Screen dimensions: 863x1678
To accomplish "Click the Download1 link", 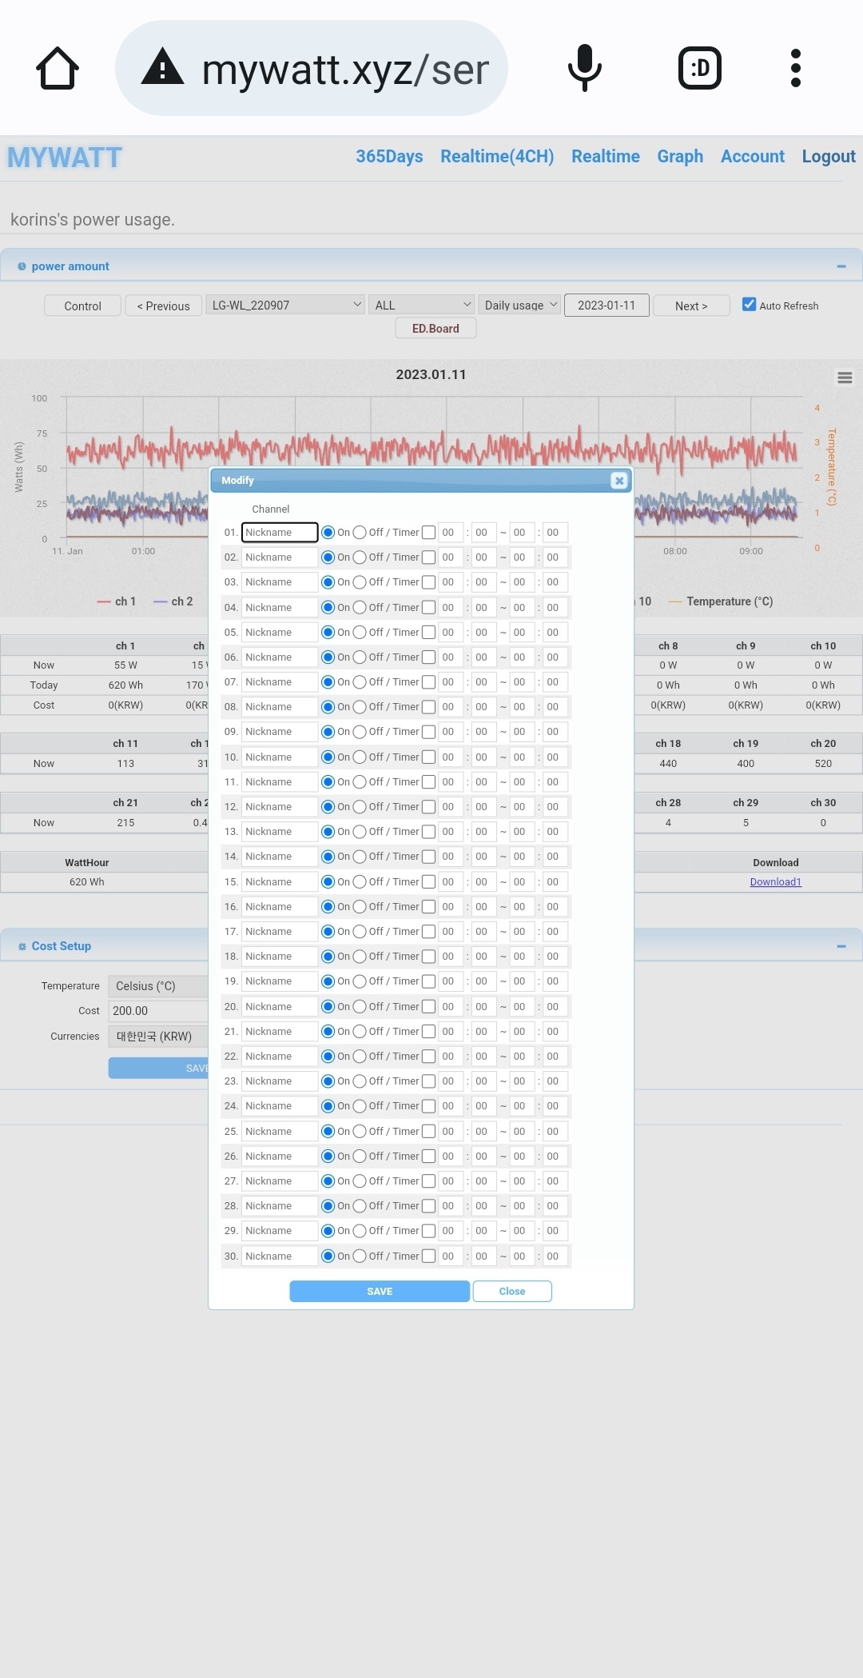I will tap(775, 882).
